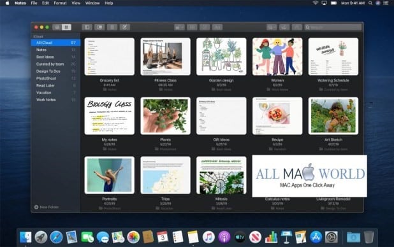This screenshot has width=394, height=247.
Task: Open Podcasts from the Dock
Action: [x=224, y=237]
